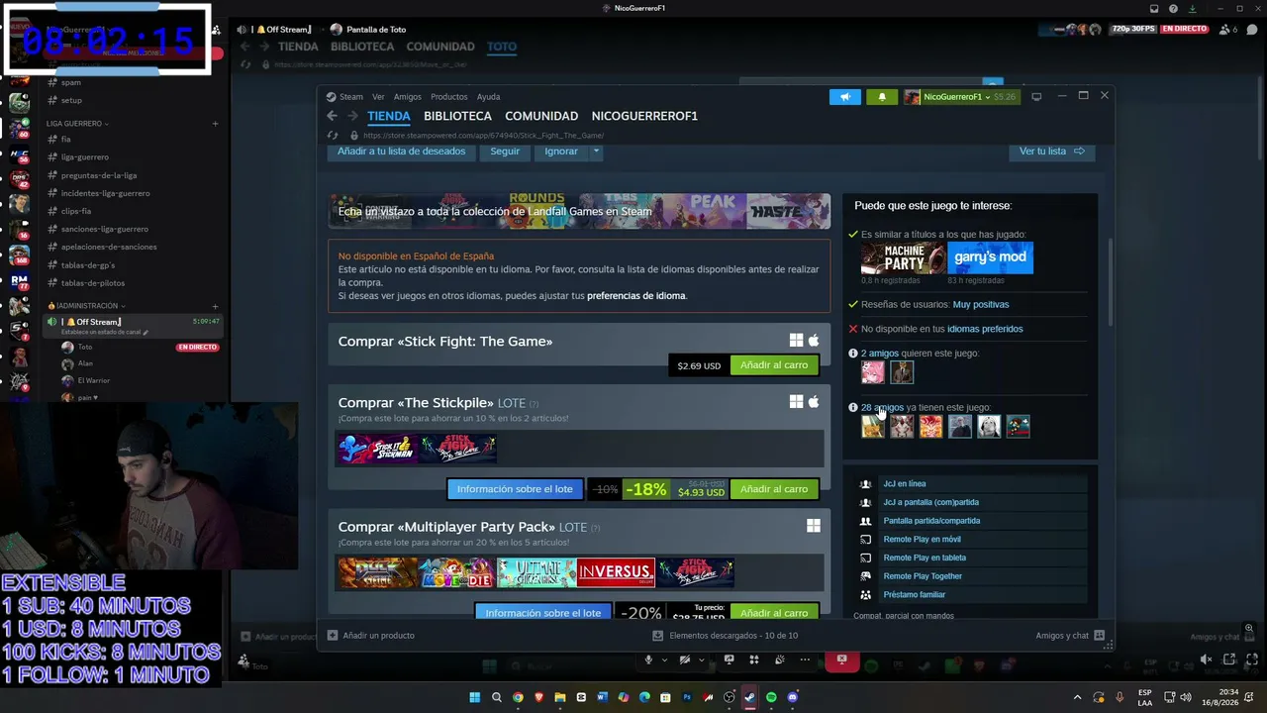
Task: Switch to the BIBLIOTECA tab
Action: point(457,116)
